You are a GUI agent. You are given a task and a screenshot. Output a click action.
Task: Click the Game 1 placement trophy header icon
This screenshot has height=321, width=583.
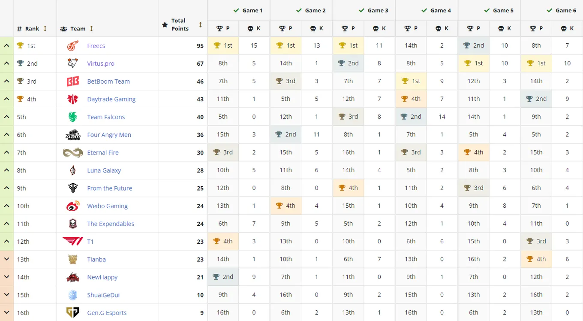click(219, 28)
